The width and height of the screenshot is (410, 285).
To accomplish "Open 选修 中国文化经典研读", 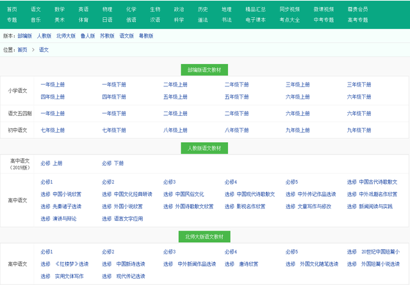I will coord(127,194).
